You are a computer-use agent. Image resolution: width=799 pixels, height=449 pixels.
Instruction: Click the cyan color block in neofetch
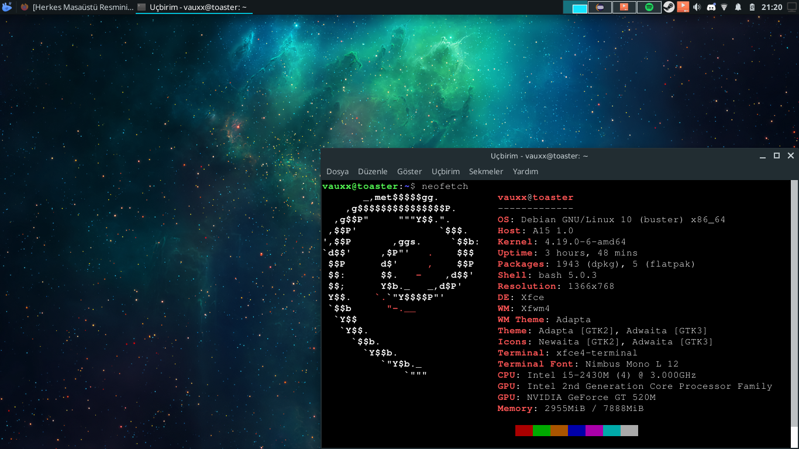[x=612, y=430]
